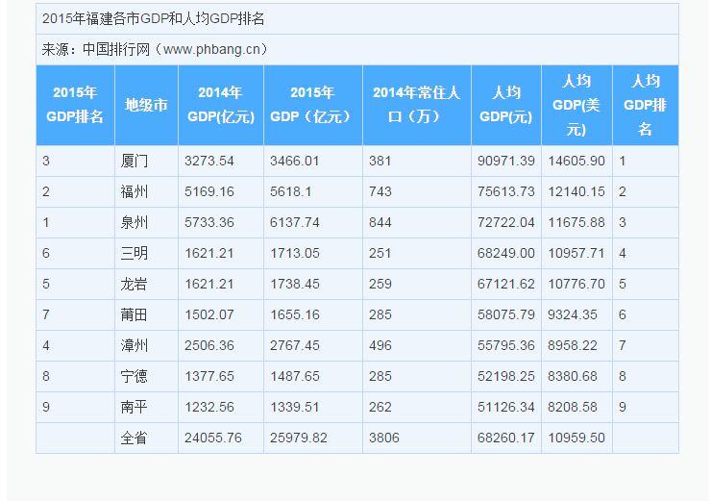Click the value 1377.65 for 宁德
This screenshot has height=501, width=711.
point(209,376)
